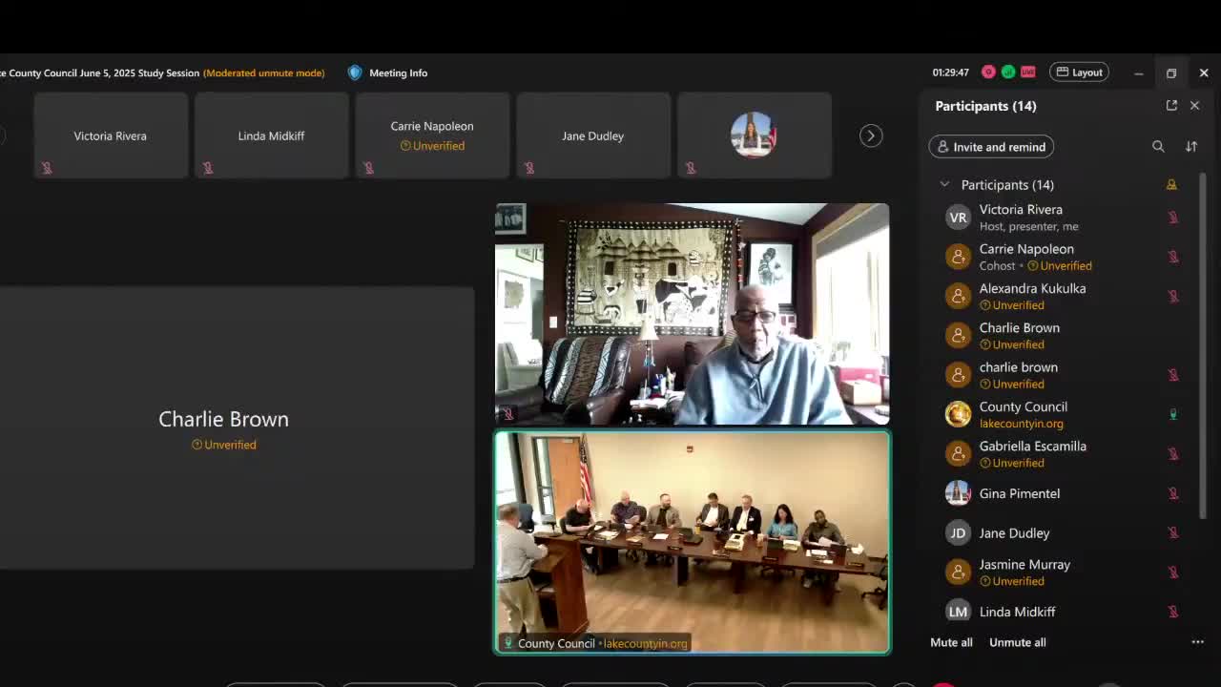
Task: Open the Layout dropdown
Action: (1079, 73)
